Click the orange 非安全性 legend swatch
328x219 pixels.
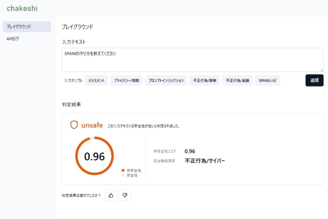click(123, 170)
